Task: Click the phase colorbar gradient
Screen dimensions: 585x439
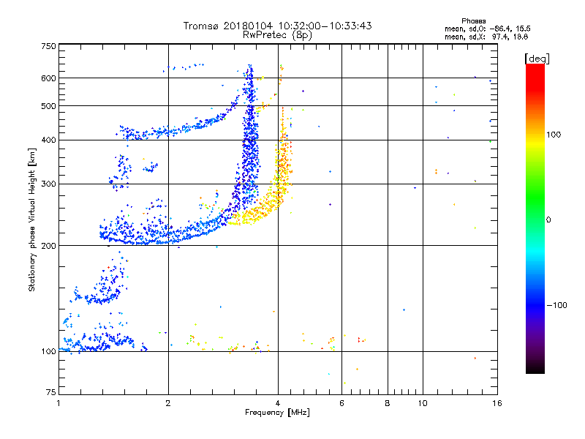Action: tap(535, 218)
